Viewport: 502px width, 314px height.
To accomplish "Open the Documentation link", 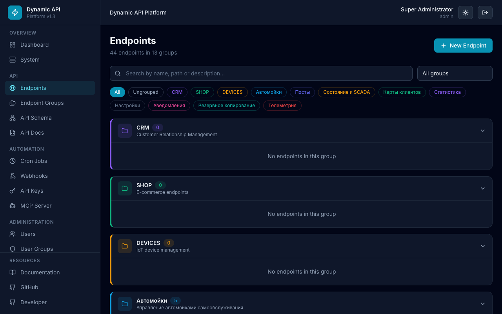I will tap(50, 272).
